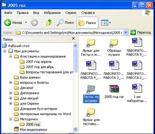Image resolution: width=155 pixels, height=134 pixels.
Task: Open the Избранное menu
Action: pos(52,13)
